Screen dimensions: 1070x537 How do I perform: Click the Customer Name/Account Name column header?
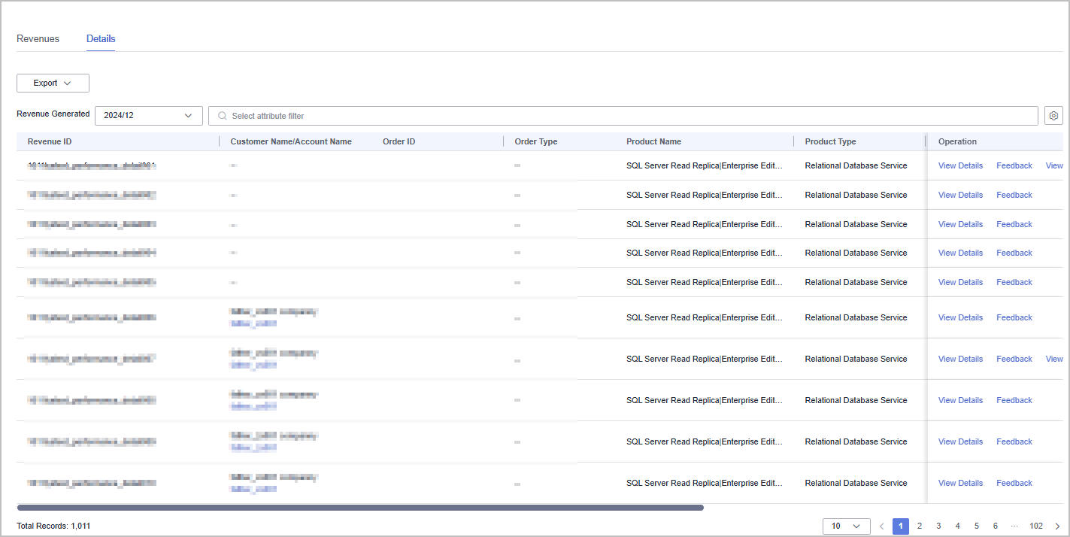pos(291,141)
